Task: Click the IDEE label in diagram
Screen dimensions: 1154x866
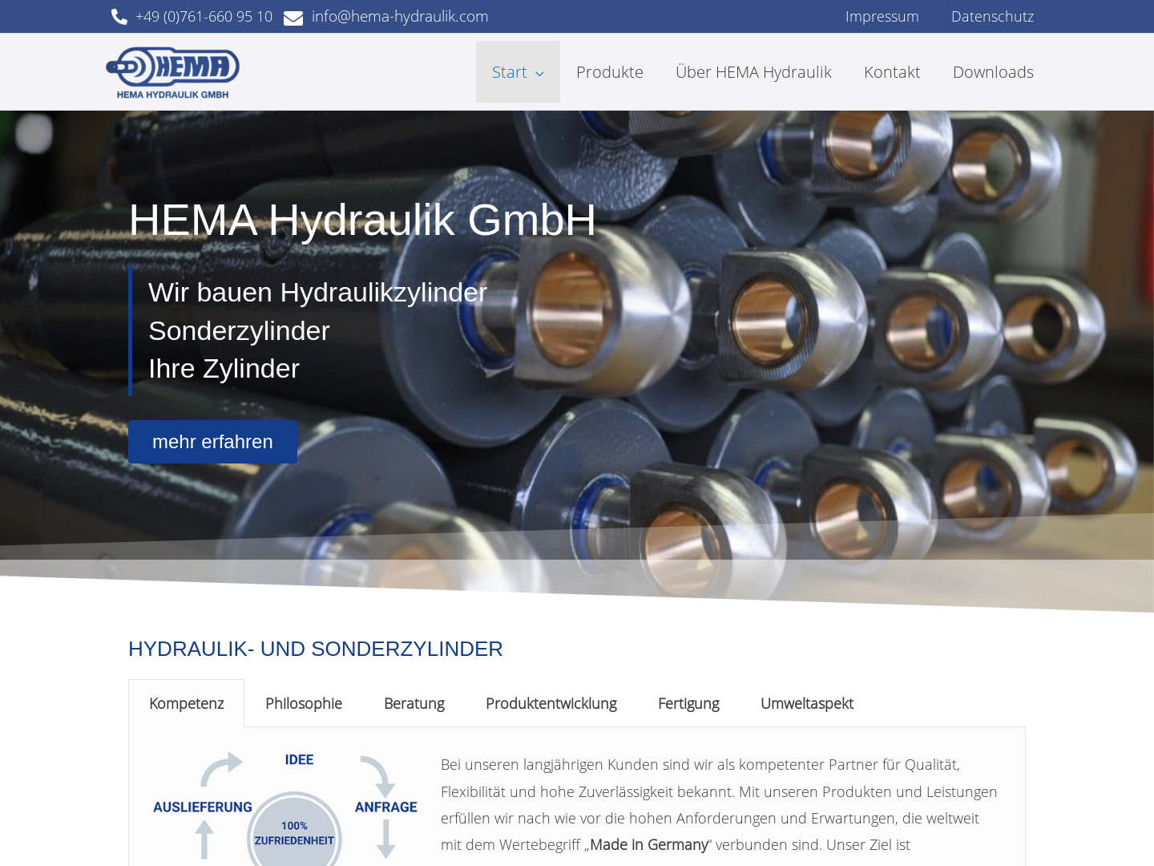Action: pyautogui.click(x=299, y=759)
